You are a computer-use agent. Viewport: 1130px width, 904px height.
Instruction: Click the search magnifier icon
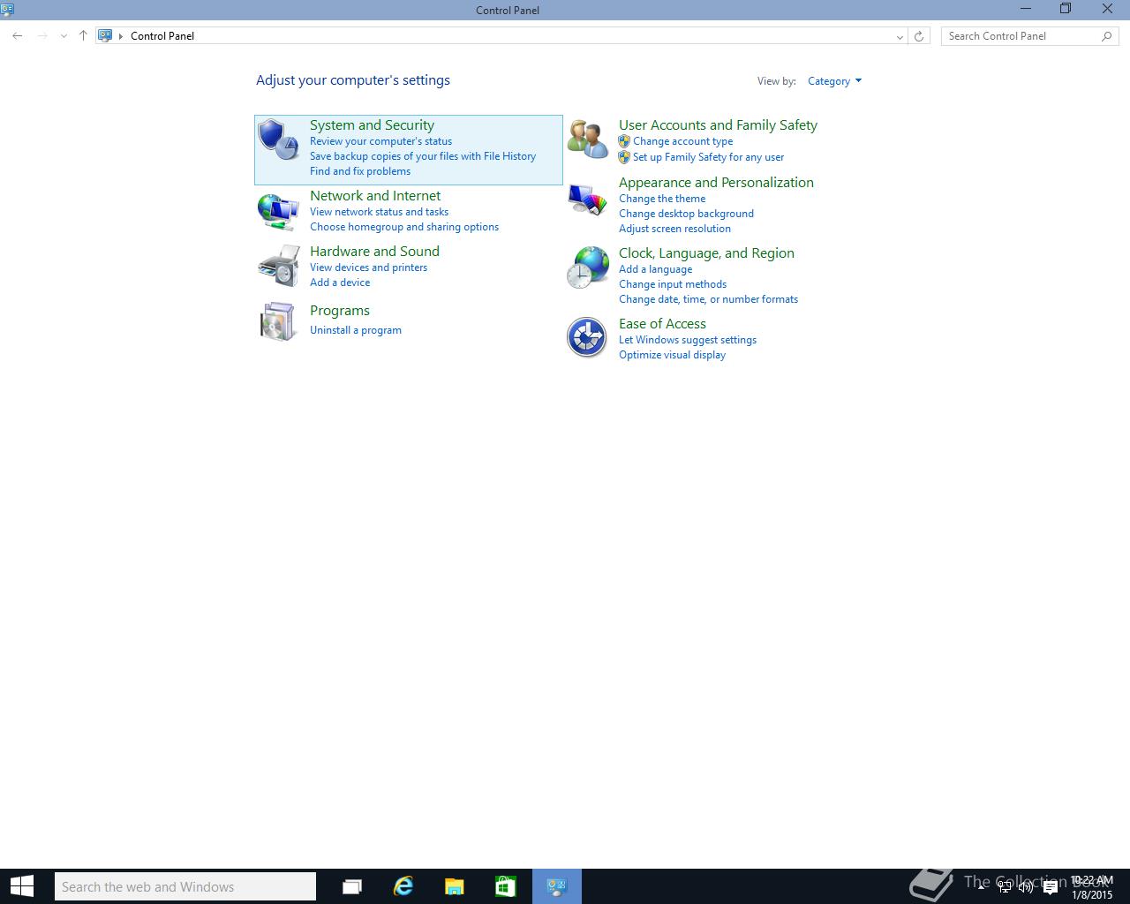pyautogui.click(x=1107, y=36)
